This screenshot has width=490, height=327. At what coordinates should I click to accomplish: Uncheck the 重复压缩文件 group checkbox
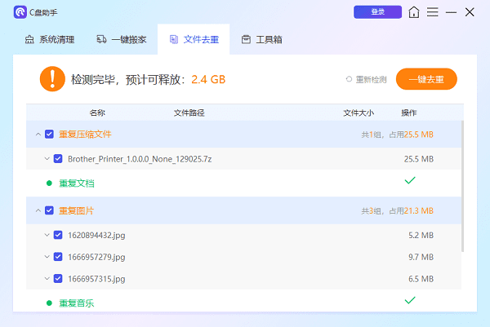[x=50, y=134]
